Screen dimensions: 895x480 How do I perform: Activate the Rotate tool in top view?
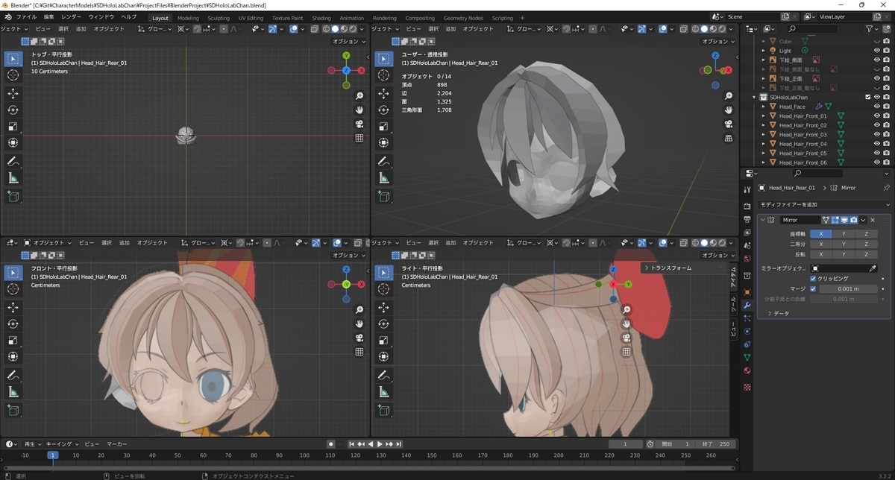tap(13, 110)
